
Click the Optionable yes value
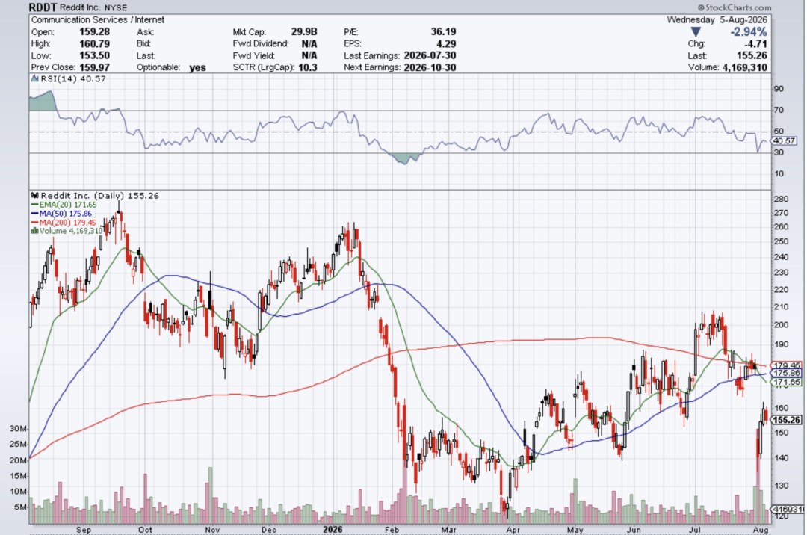pos(197,67)
